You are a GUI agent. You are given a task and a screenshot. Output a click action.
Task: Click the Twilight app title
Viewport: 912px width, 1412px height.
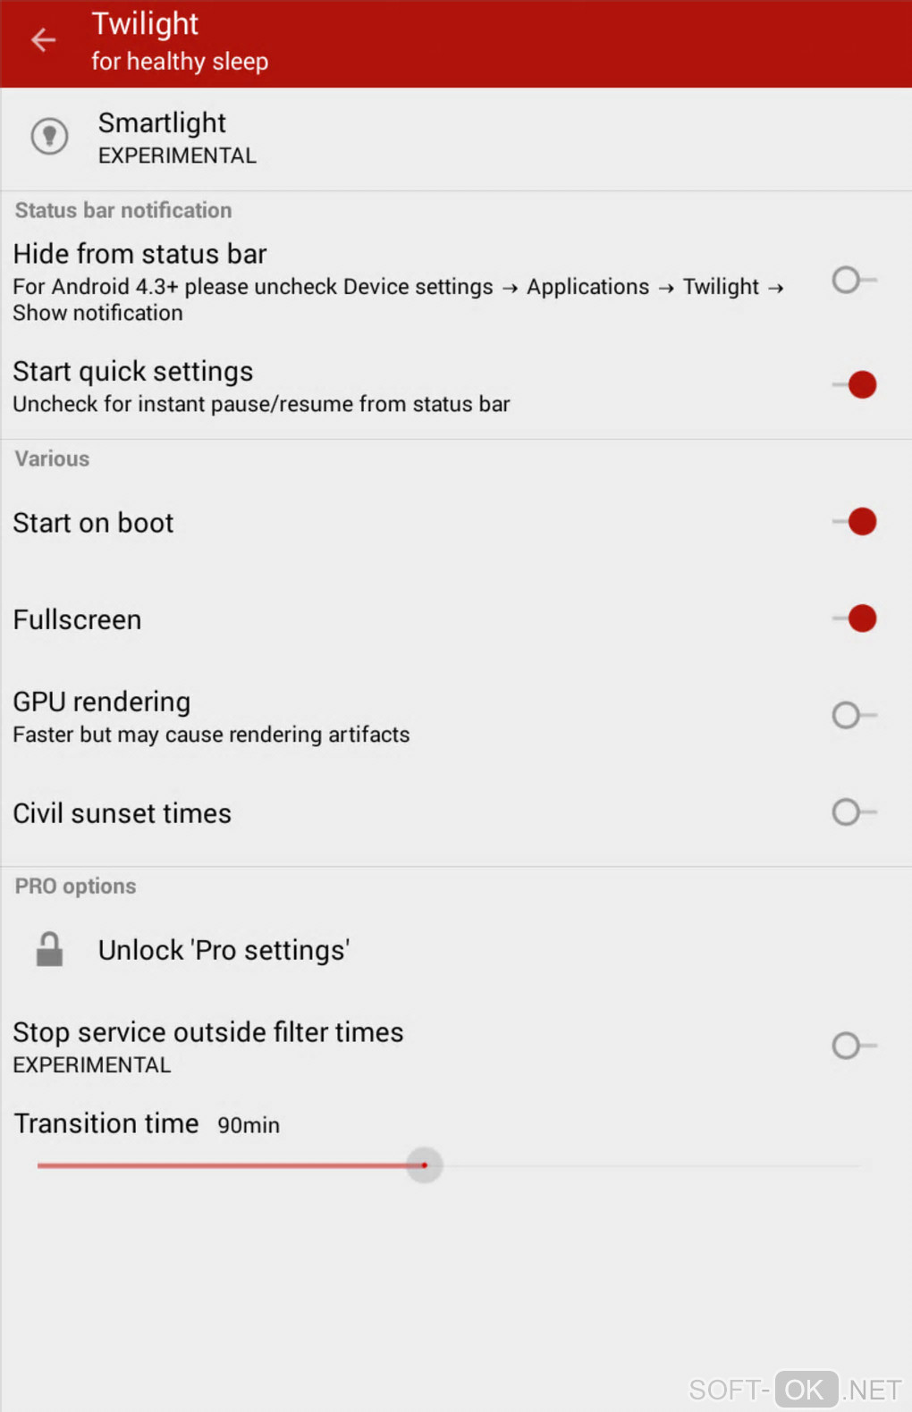pyautogui.click(x=145, y=24)
